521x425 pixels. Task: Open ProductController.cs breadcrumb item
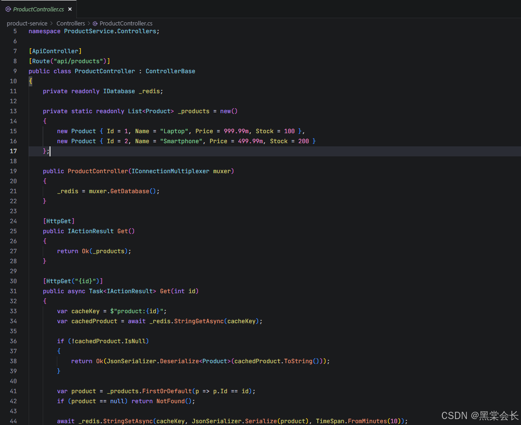point(126,23)
